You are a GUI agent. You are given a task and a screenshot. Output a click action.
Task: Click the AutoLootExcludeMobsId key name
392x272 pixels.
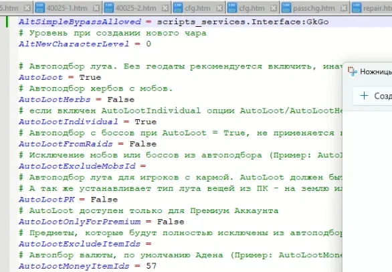77,166
